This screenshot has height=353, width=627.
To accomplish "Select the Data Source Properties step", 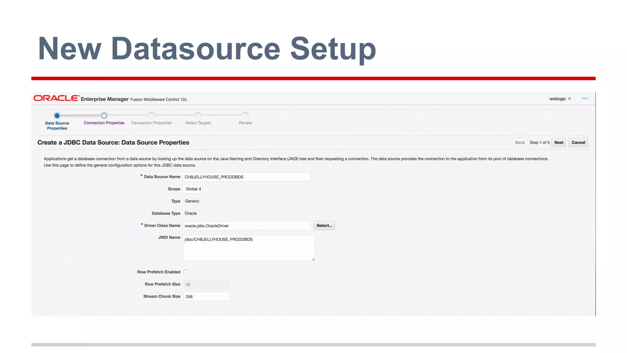I will (x=57, y=126).
